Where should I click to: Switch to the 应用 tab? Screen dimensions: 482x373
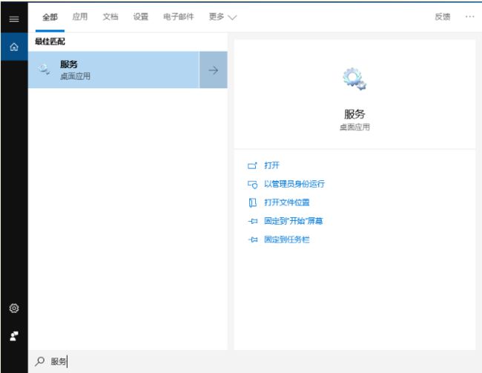[x=80, y=16]
